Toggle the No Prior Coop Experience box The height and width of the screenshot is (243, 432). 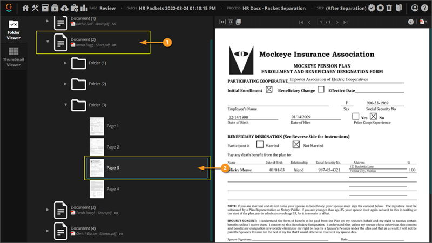click(x=373, y=116)
